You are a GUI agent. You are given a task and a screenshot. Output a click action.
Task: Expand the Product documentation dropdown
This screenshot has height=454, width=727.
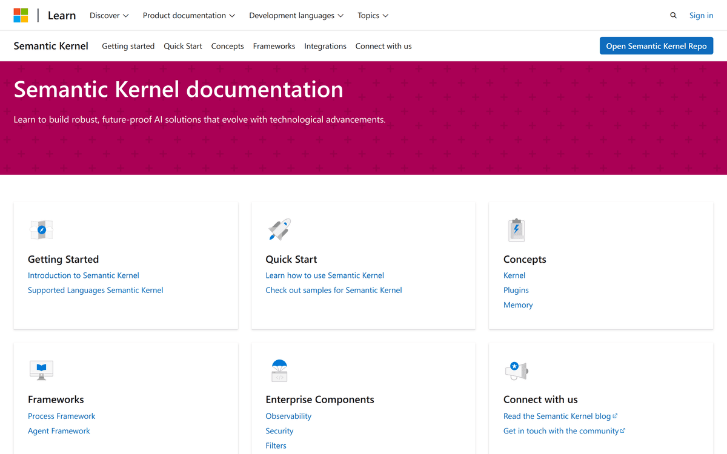(x=188, y=16)
